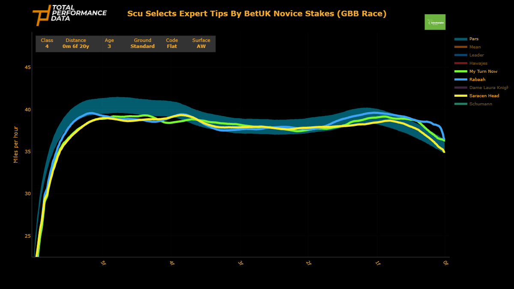Click the 1f x-axis tick label

(377, 263)
